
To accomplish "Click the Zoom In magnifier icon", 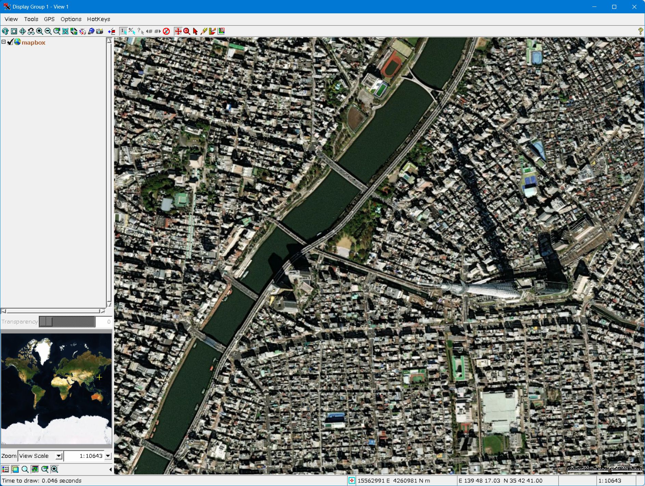I will coord(40,31).
